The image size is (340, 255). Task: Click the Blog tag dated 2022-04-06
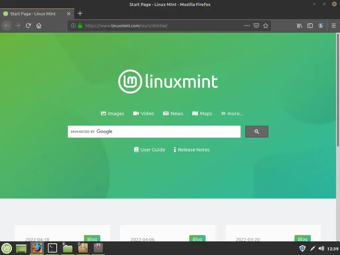(197, 238)
